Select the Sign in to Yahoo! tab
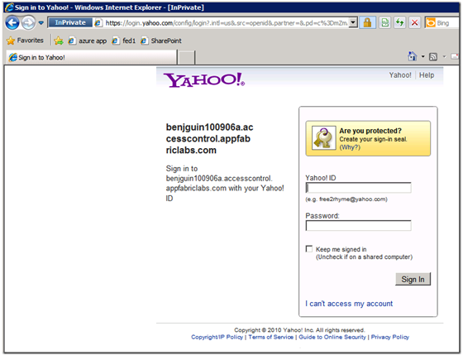 click(x=91, y=57)
